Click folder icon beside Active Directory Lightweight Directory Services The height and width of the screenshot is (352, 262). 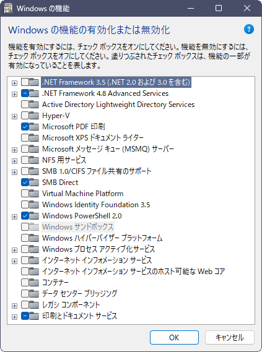(x=34, y=105)
